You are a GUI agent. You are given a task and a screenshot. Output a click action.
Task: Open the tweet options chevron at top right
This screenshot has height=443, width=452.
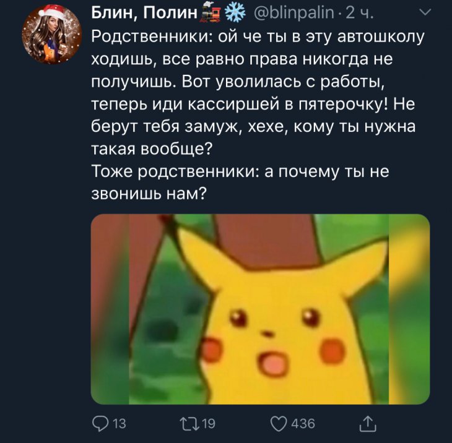click(424, 12)
